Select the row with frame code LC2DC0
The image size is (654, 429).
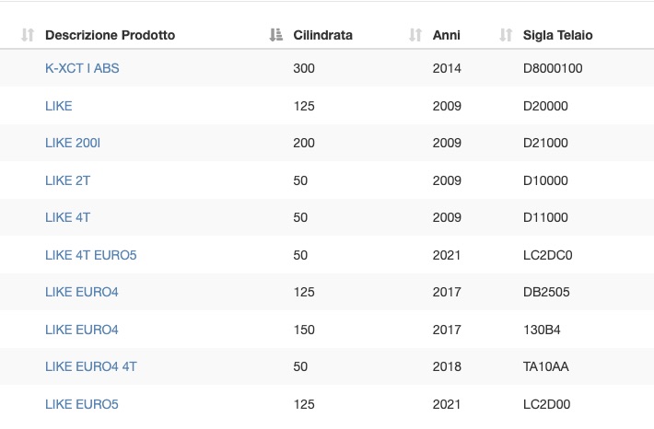pos(327,255)
